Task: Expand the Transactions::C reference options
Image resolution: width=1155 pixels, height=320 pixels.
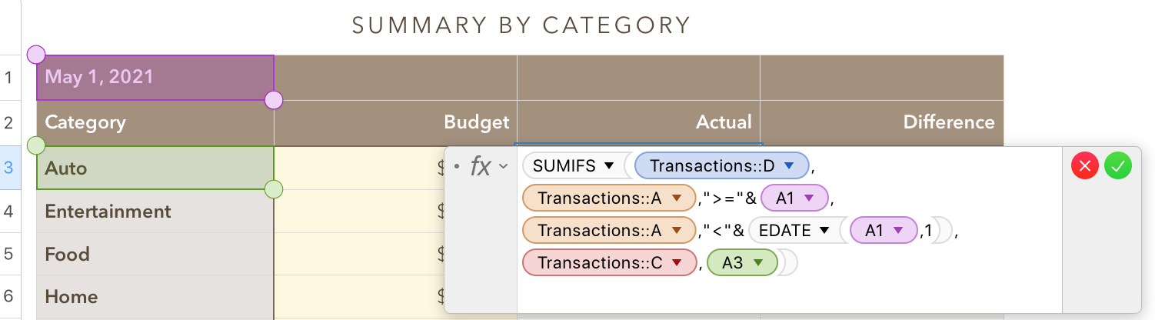Action: [x=677, y=263]
